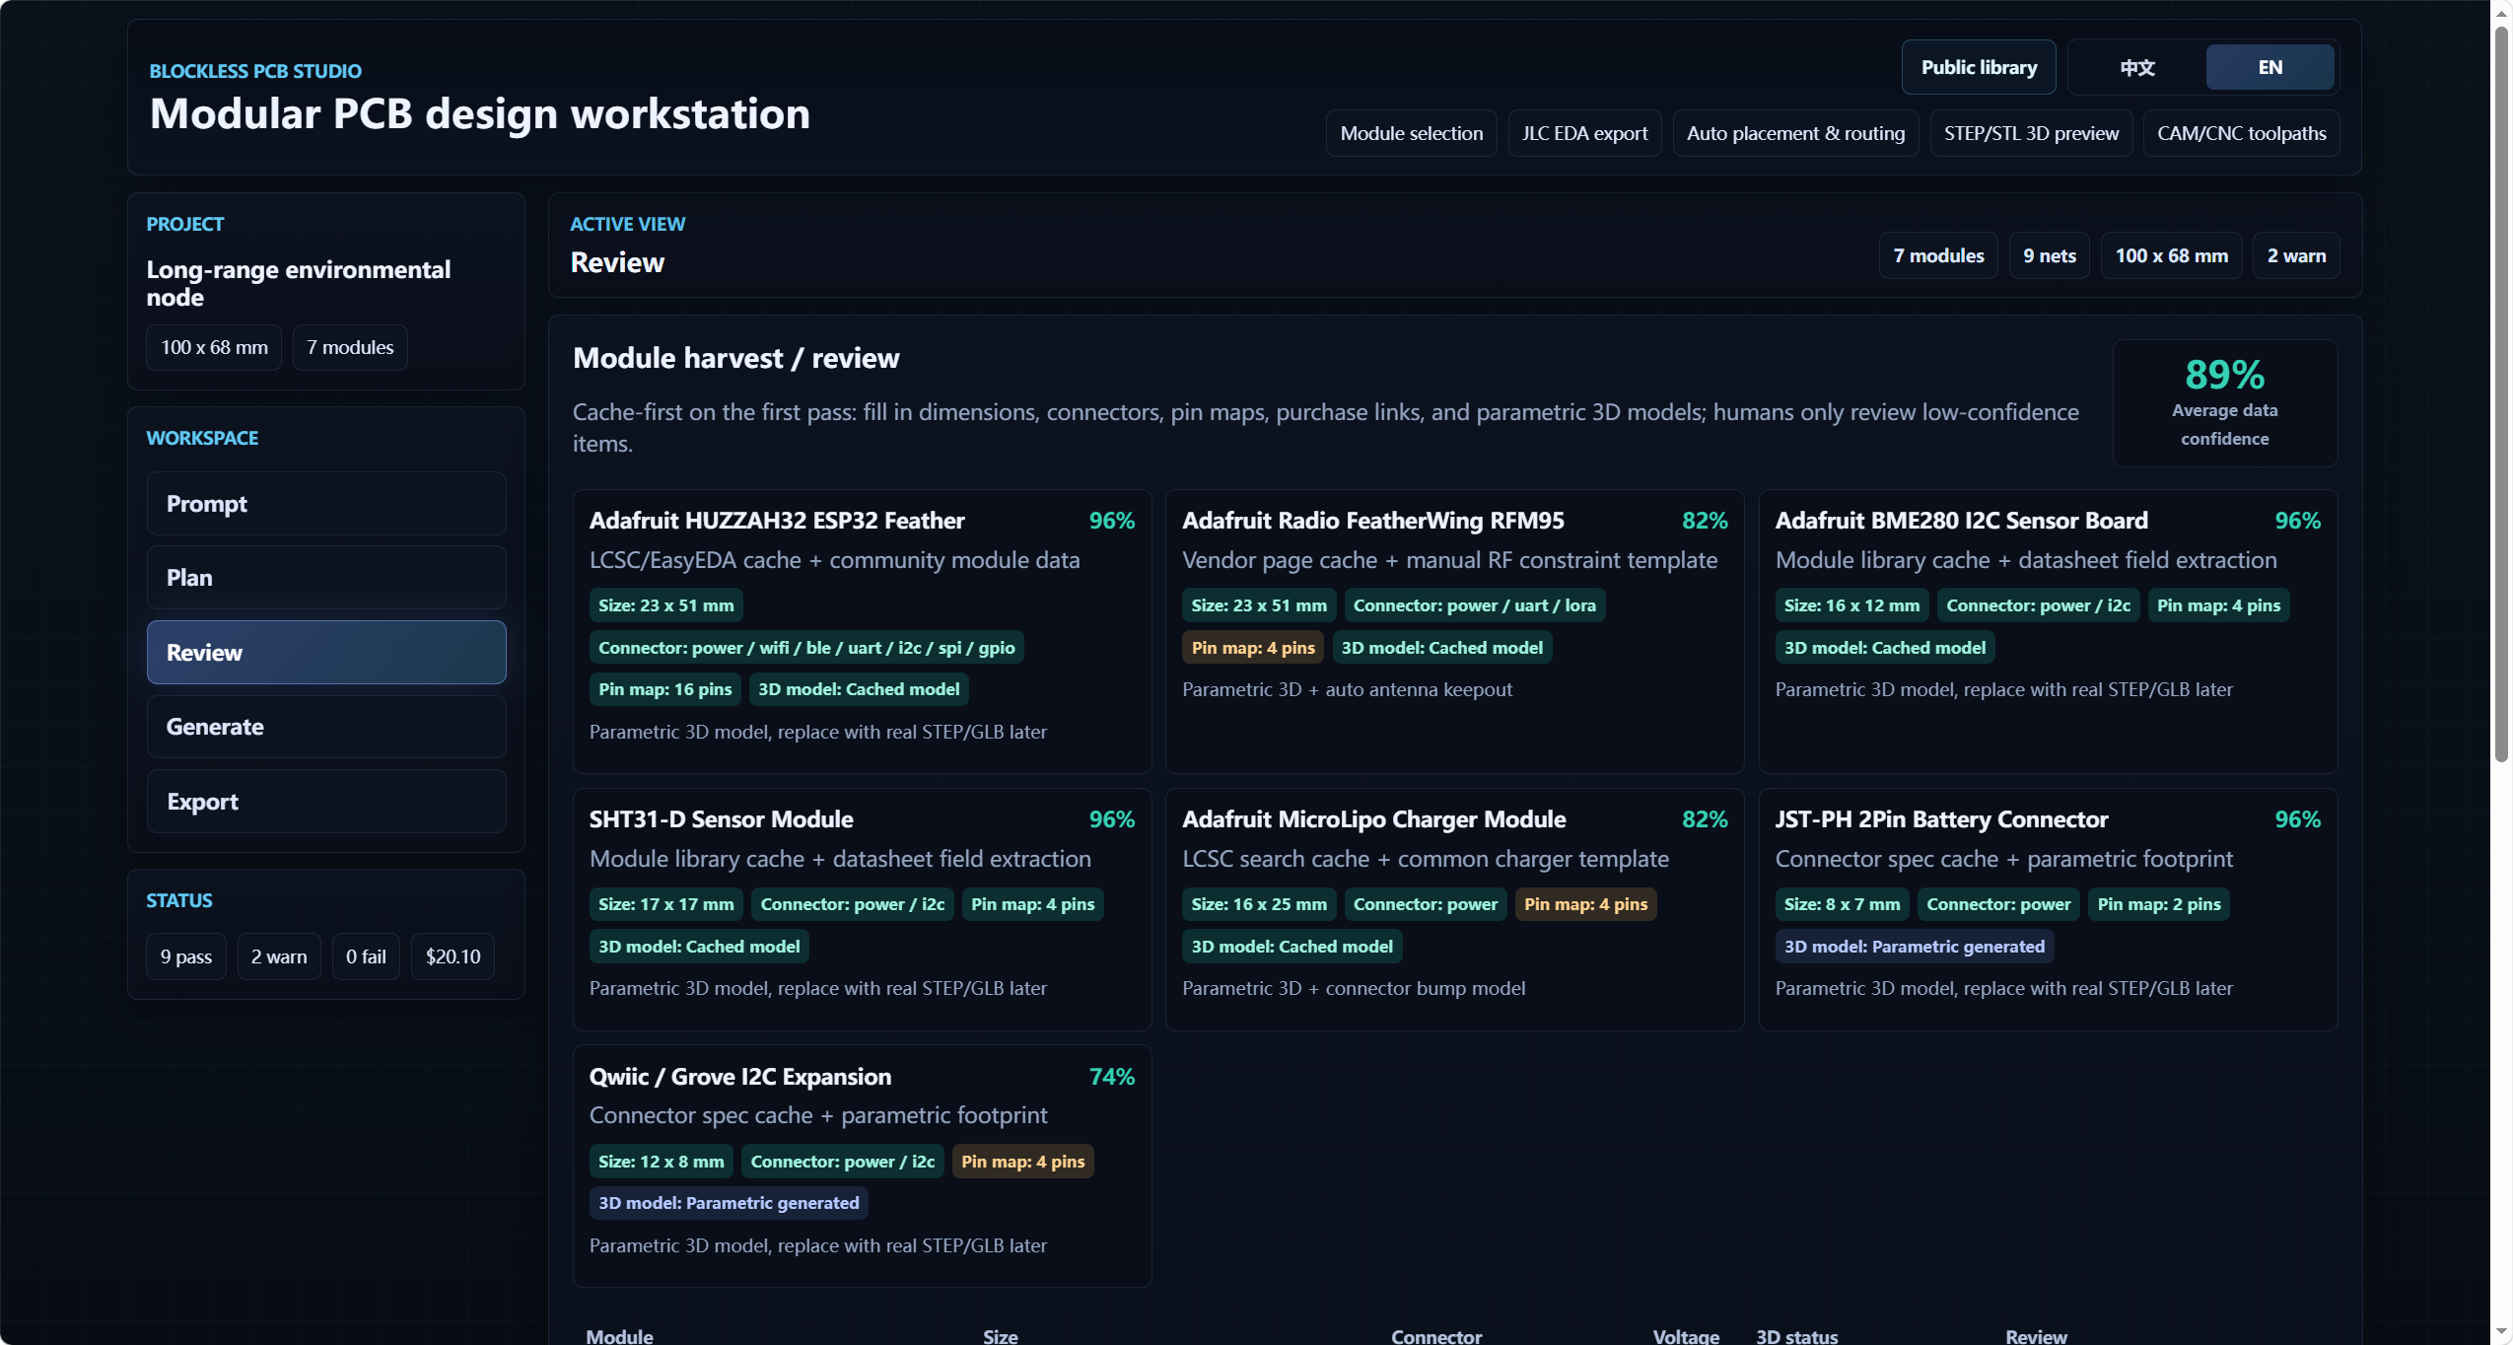Click the 74% confidence on Qwiic card
The height and width of the screenshot is (1345, 2513).
click(1111, 1077)
